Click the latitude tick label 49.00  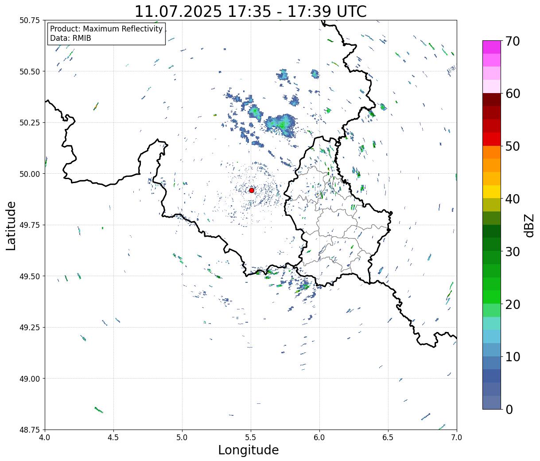click(x=30, y=379)
